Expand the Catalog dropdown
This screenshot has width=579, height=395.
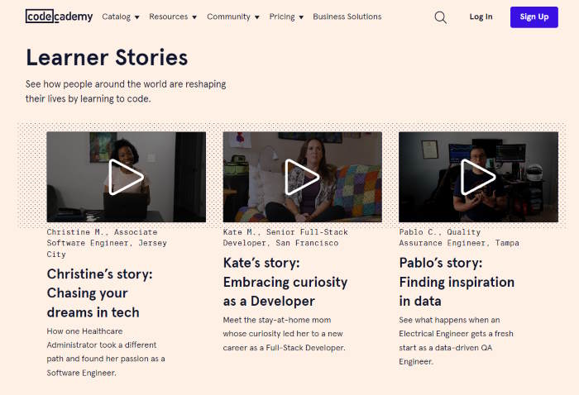tap(121, 17)
